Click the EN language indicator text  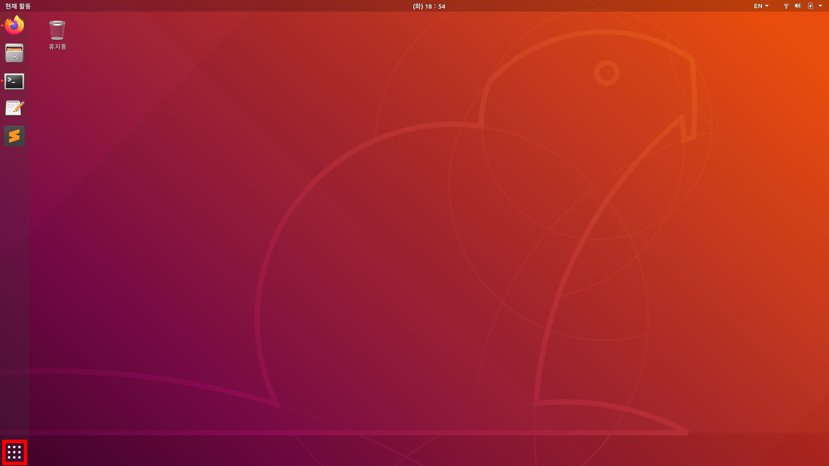coord(758,6)
